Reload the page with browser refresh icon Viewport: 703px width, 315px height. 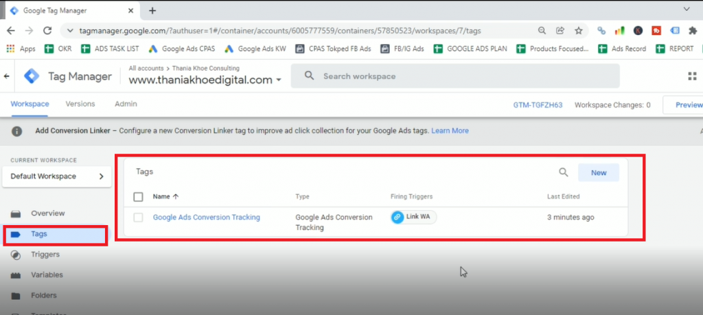pos(47,31)
